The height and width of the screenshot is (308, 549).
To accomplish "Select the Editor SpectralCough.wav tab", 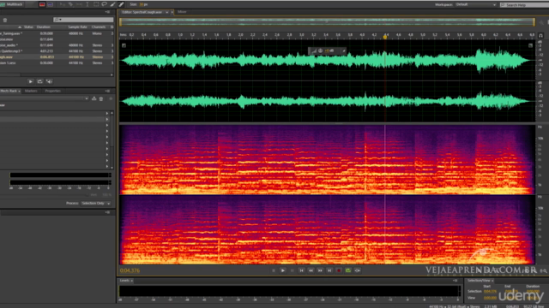I will [x=142, y=12].
